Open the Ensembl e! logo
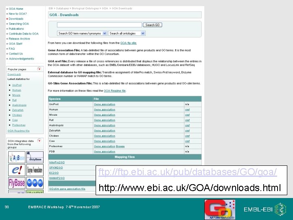293x220 pixels. (x=17, y=170)
